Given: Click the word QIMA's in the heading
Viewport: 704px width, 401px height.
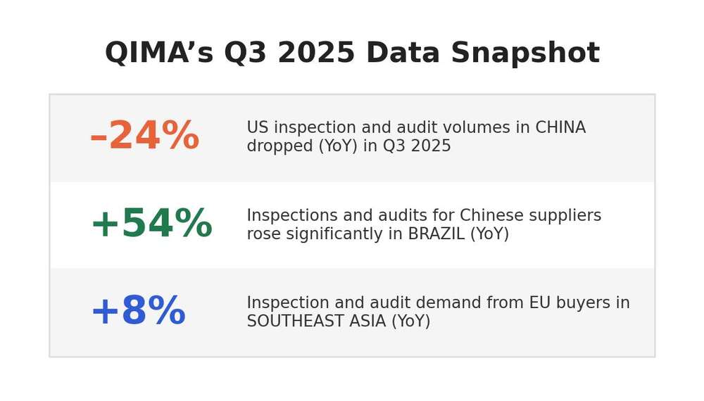Looking at the screenshot, I should (159, 53).
